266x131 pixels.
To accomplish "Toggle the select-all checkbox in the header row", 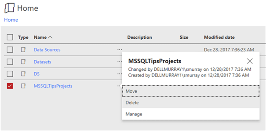I will 10,37.
